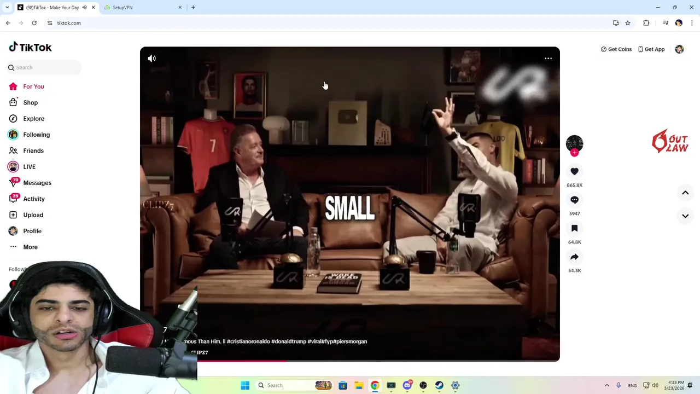Open the Chrome extensions puzzle icon
This screenshot has height=394, width=700.
646,23
